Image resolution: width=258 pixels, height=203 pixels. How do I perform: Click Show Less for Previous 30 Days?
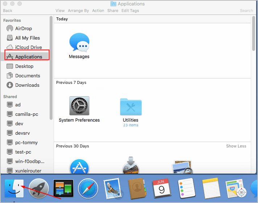click(236, 146)
